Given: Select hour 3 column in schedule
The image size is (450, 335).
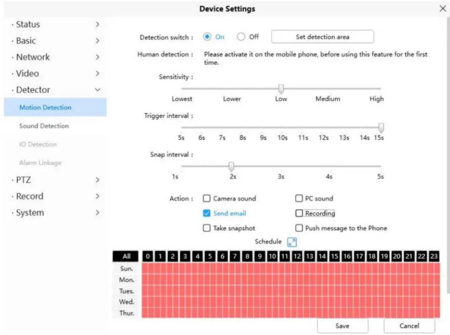Looking at the screenshot, I should 185,256.
